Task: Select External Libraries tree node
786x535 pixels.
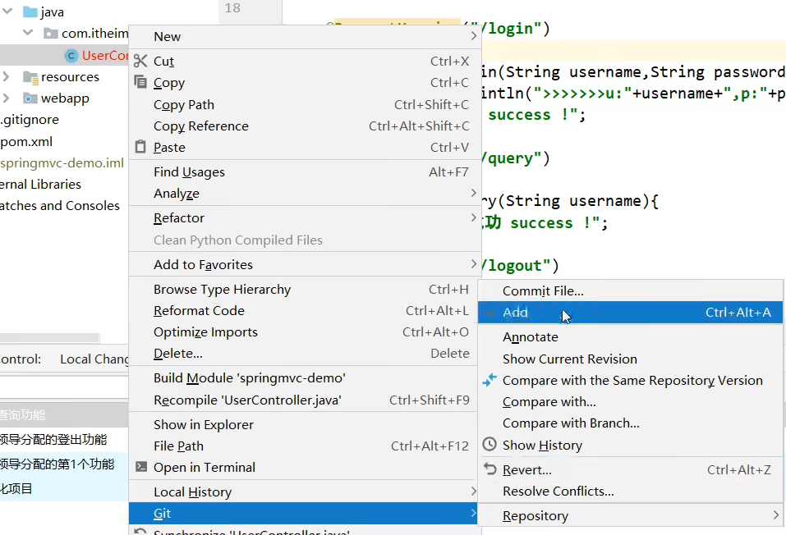Action: 40,185
